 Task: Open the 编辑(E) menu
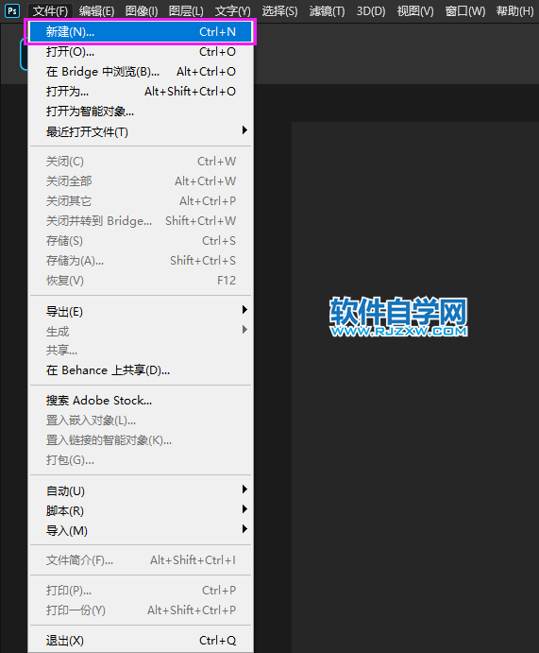tap(96, 11)
